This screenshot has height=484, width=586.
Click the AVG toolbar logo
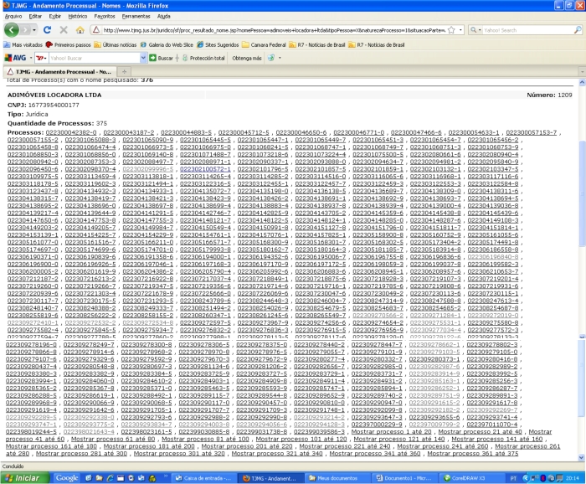(x=15, y=58)
